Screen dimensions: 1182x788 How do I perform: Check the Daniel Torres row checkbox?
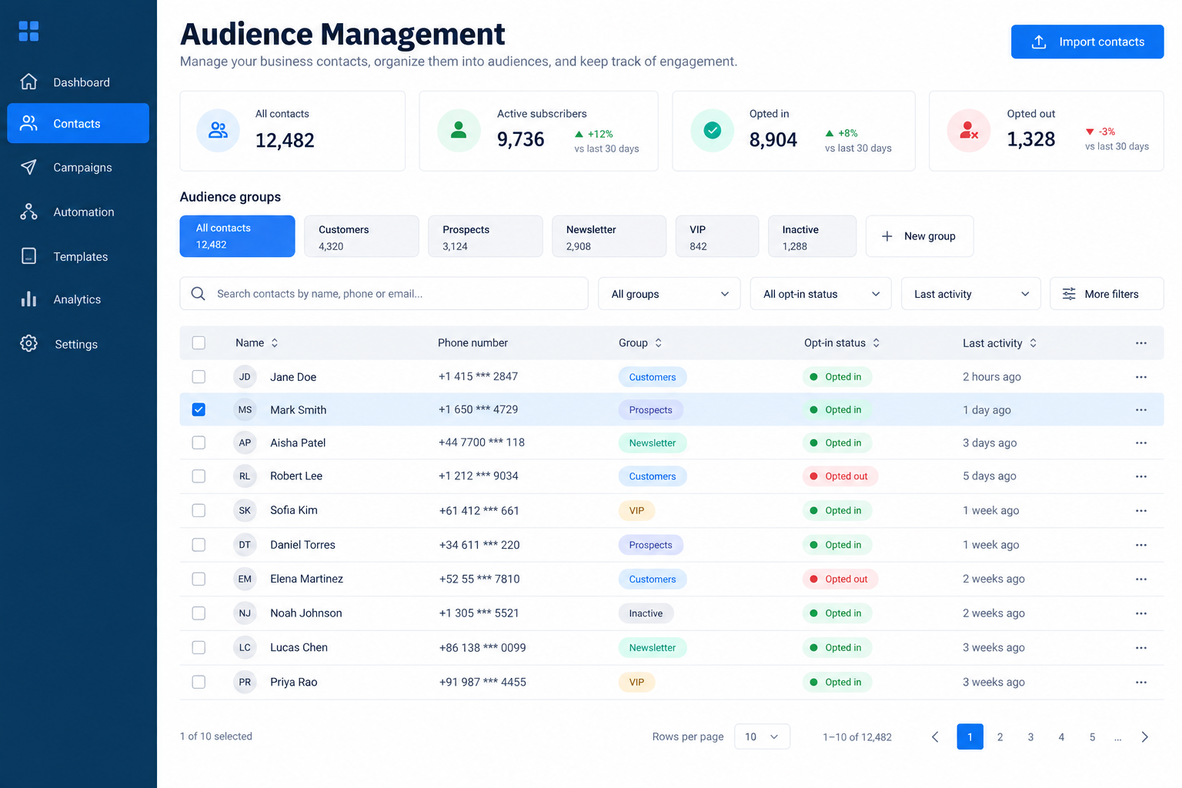tap(199, 545)
